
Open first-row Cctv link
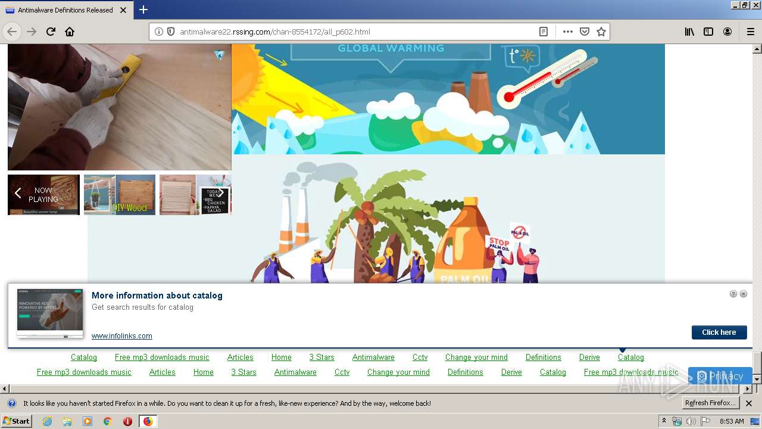tap(420, 357)
